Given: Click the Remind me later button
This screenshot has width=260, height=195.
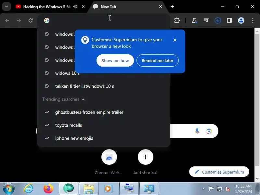Looking at the screenshot, I should tap(158, 60).
